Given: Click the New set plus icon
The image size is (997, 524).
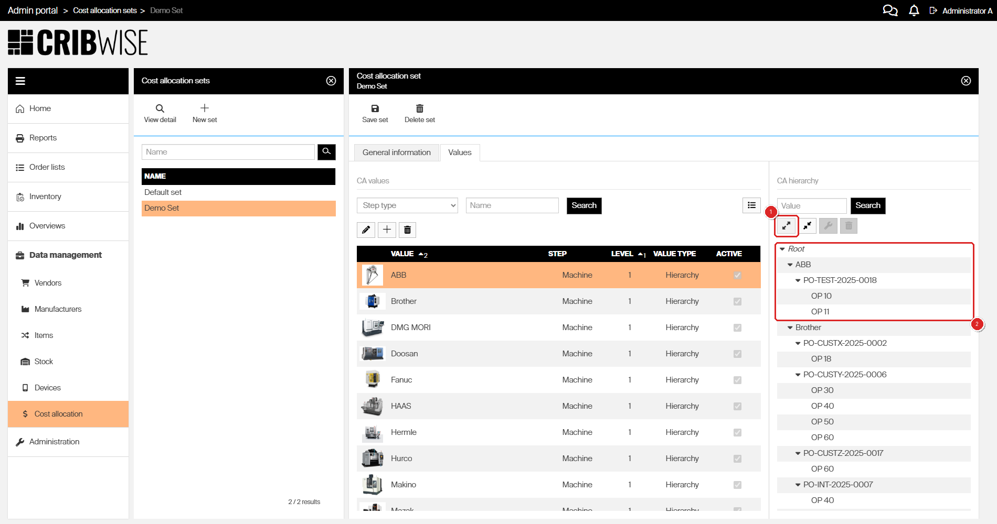Looking at the screenshot, I should pyautogui.click(x=205, y=108).
